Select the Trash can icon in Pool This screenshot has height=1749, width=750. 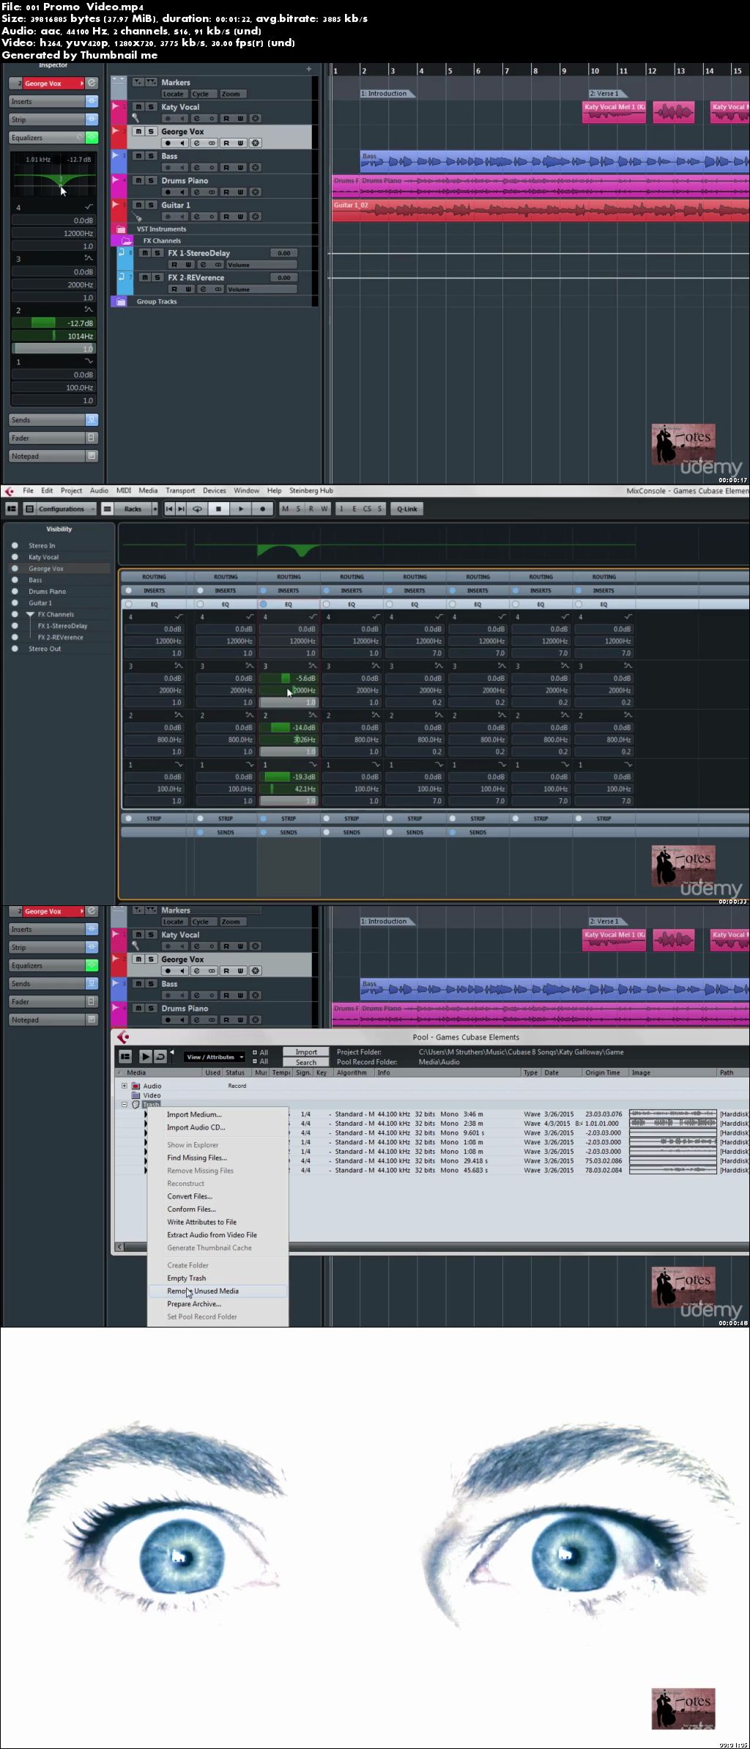tap(135, 1104)
